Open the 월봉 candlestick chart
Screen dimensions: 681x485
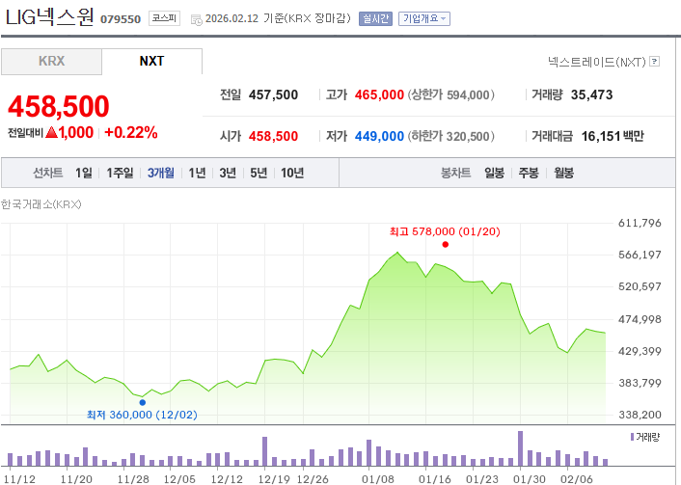(x=563, y=173)
